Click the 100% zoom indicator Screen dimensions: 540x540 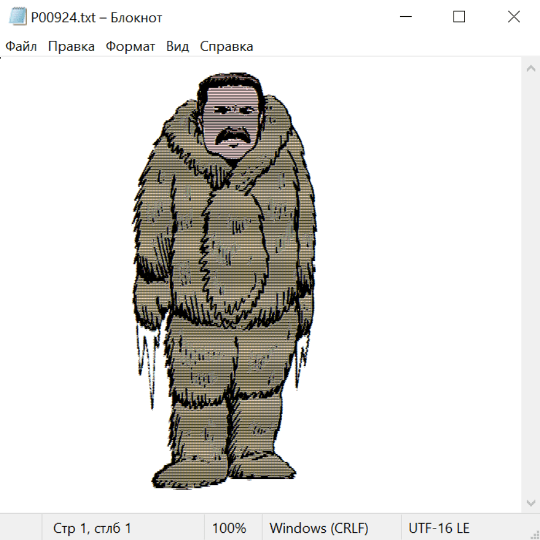point(229,529)
